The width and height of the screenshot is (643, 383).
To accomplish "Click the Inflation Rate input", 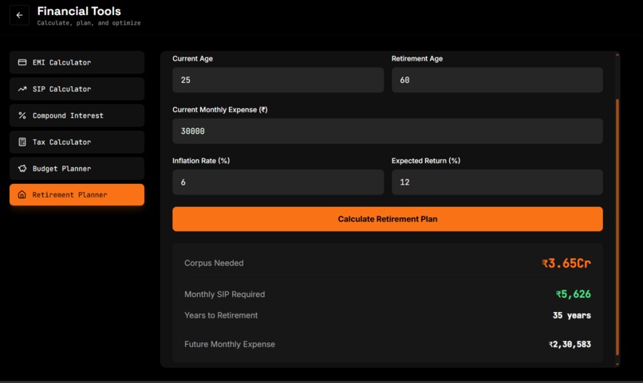I will [x=278, y=182].
